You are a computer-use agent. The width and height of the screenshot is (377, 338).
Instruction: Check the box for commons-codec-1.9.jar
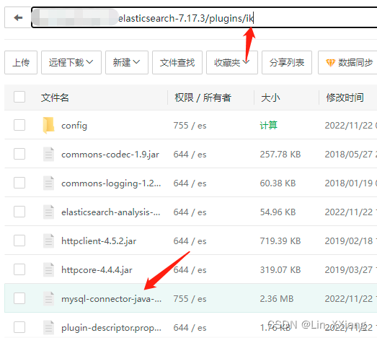[19, 154]
